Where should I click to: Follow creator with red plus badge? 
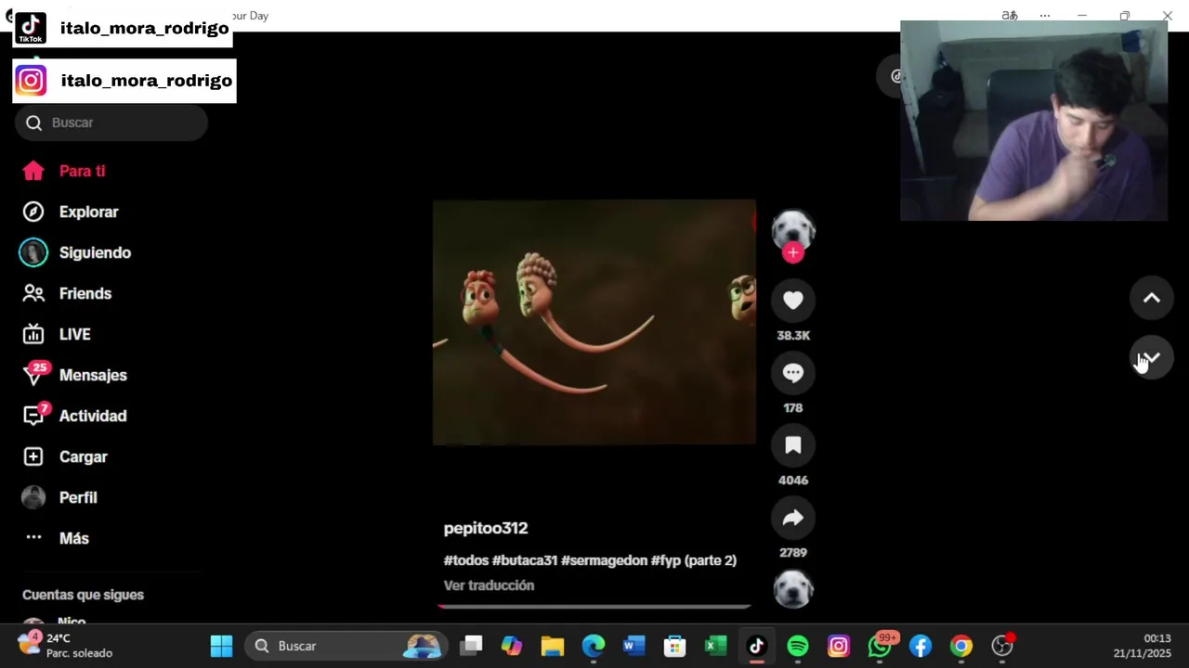(793, 252)
